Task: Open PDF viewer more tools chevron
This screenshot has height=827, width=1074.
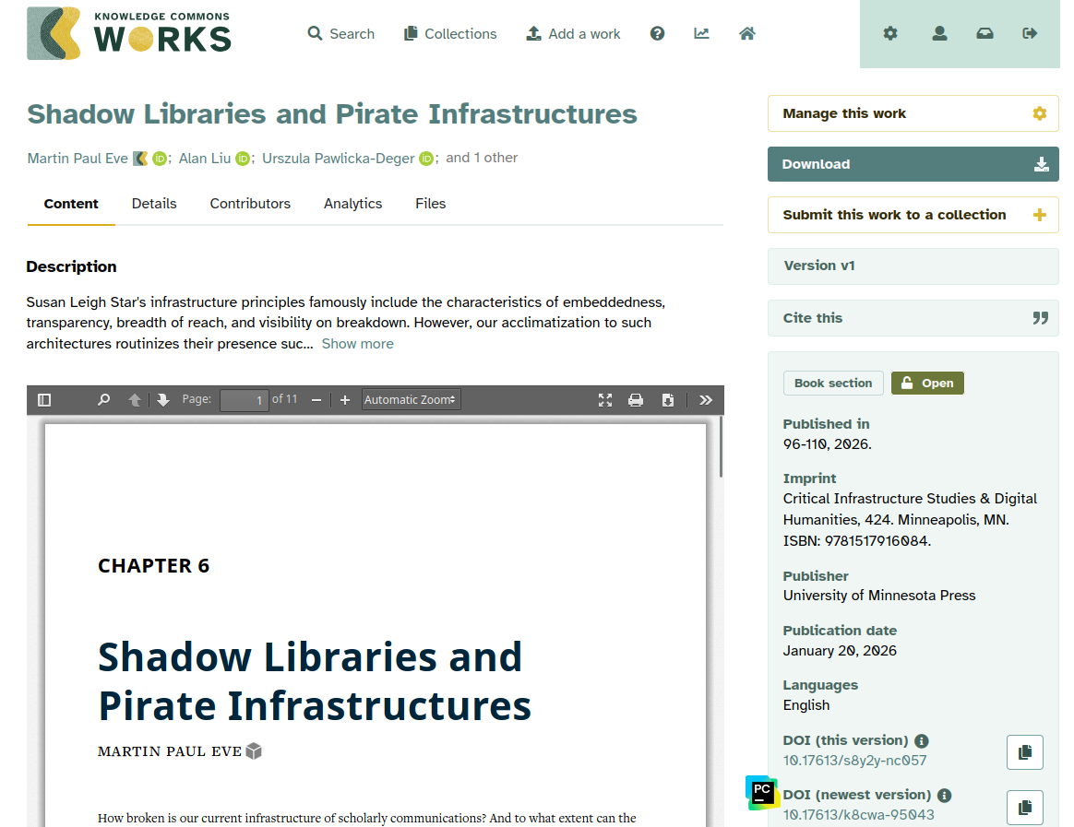Action: point(706,400)
